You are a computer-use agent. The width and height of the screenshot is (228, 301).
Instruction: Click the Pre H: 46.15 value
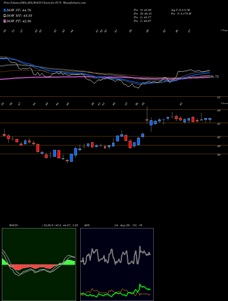click(x=143, y=14)
